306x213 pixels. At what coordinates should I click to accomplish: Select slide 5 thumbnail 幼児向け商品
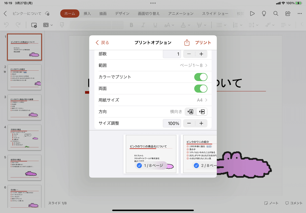point(25,168)
